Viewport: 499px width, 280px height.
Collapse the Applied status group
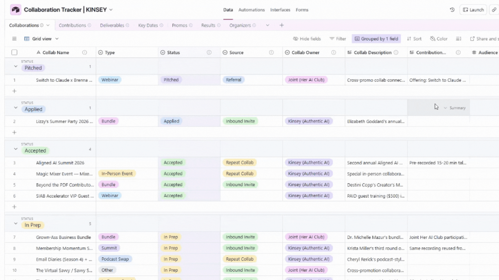click(16, 108)
